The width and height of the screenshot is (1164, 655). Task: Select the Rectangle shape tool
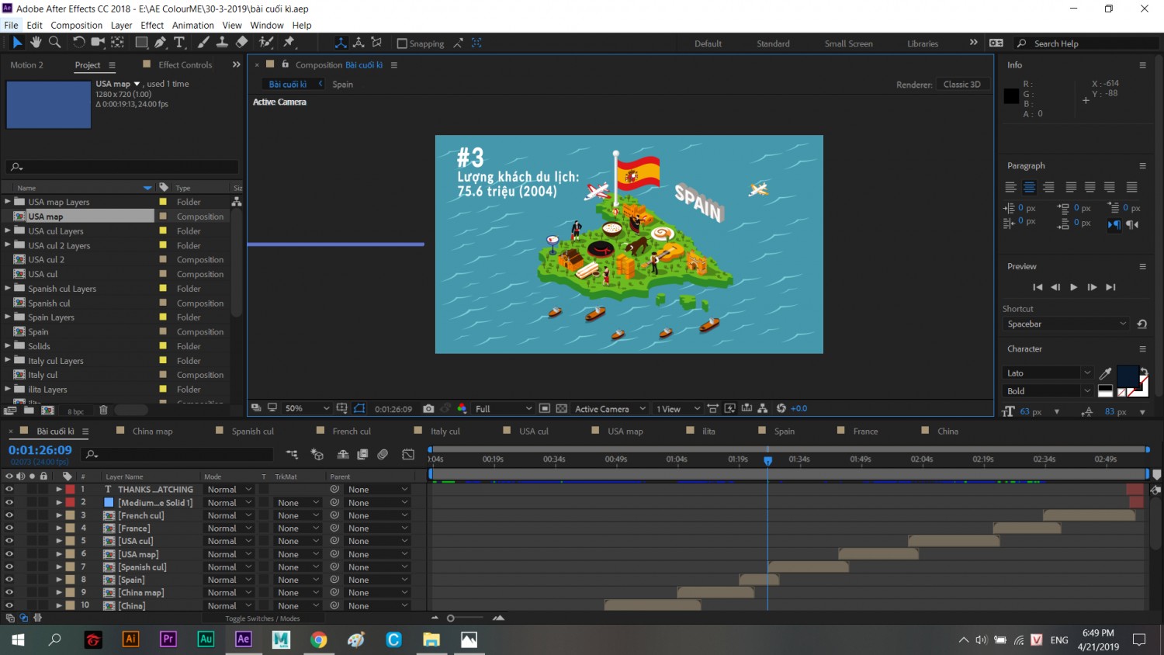point(141,43)
